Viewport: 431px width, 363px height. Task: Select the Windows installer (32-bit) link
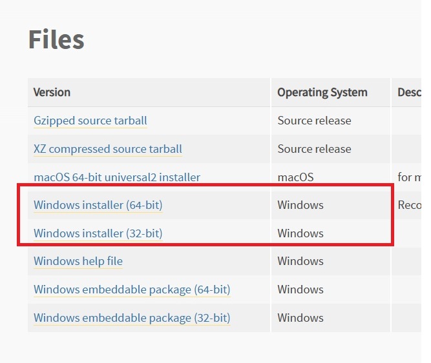coord(98,233)
